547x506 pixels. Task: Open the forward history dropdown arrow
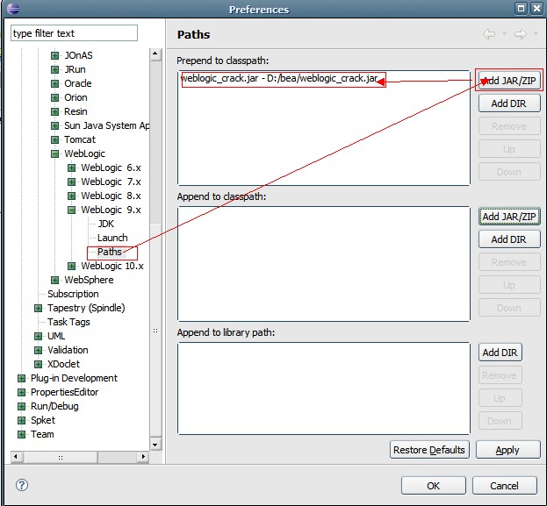[536, 34]
